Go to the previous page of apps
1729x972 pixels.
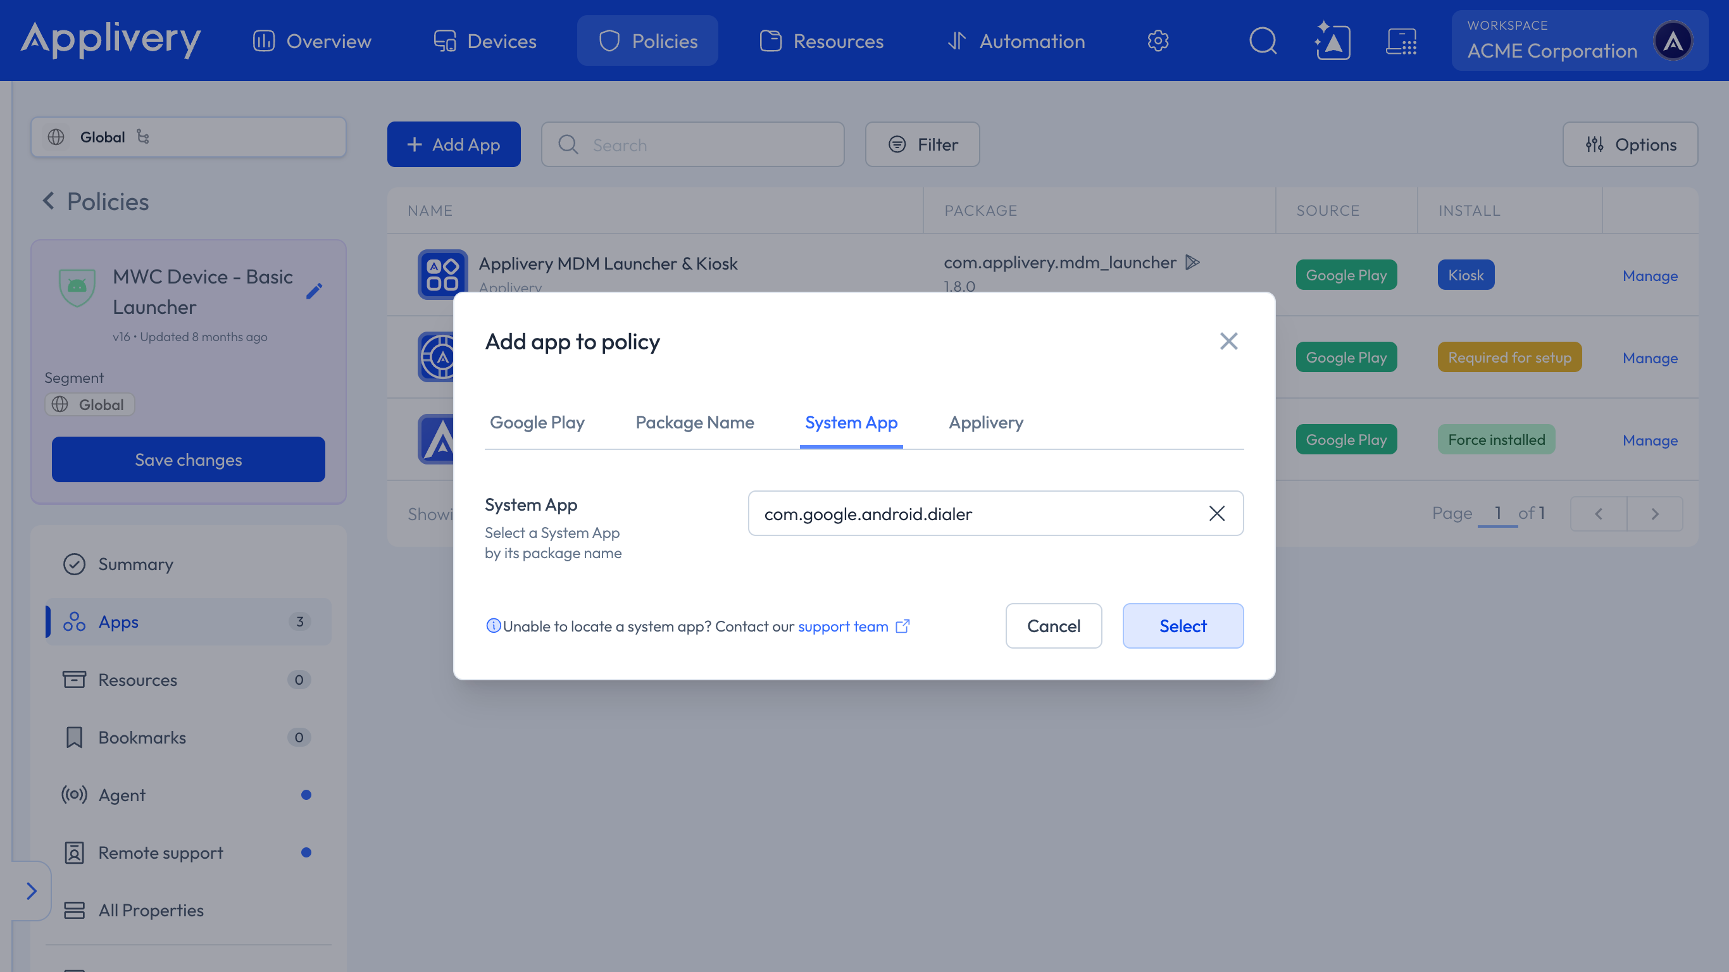(1598, 514)
